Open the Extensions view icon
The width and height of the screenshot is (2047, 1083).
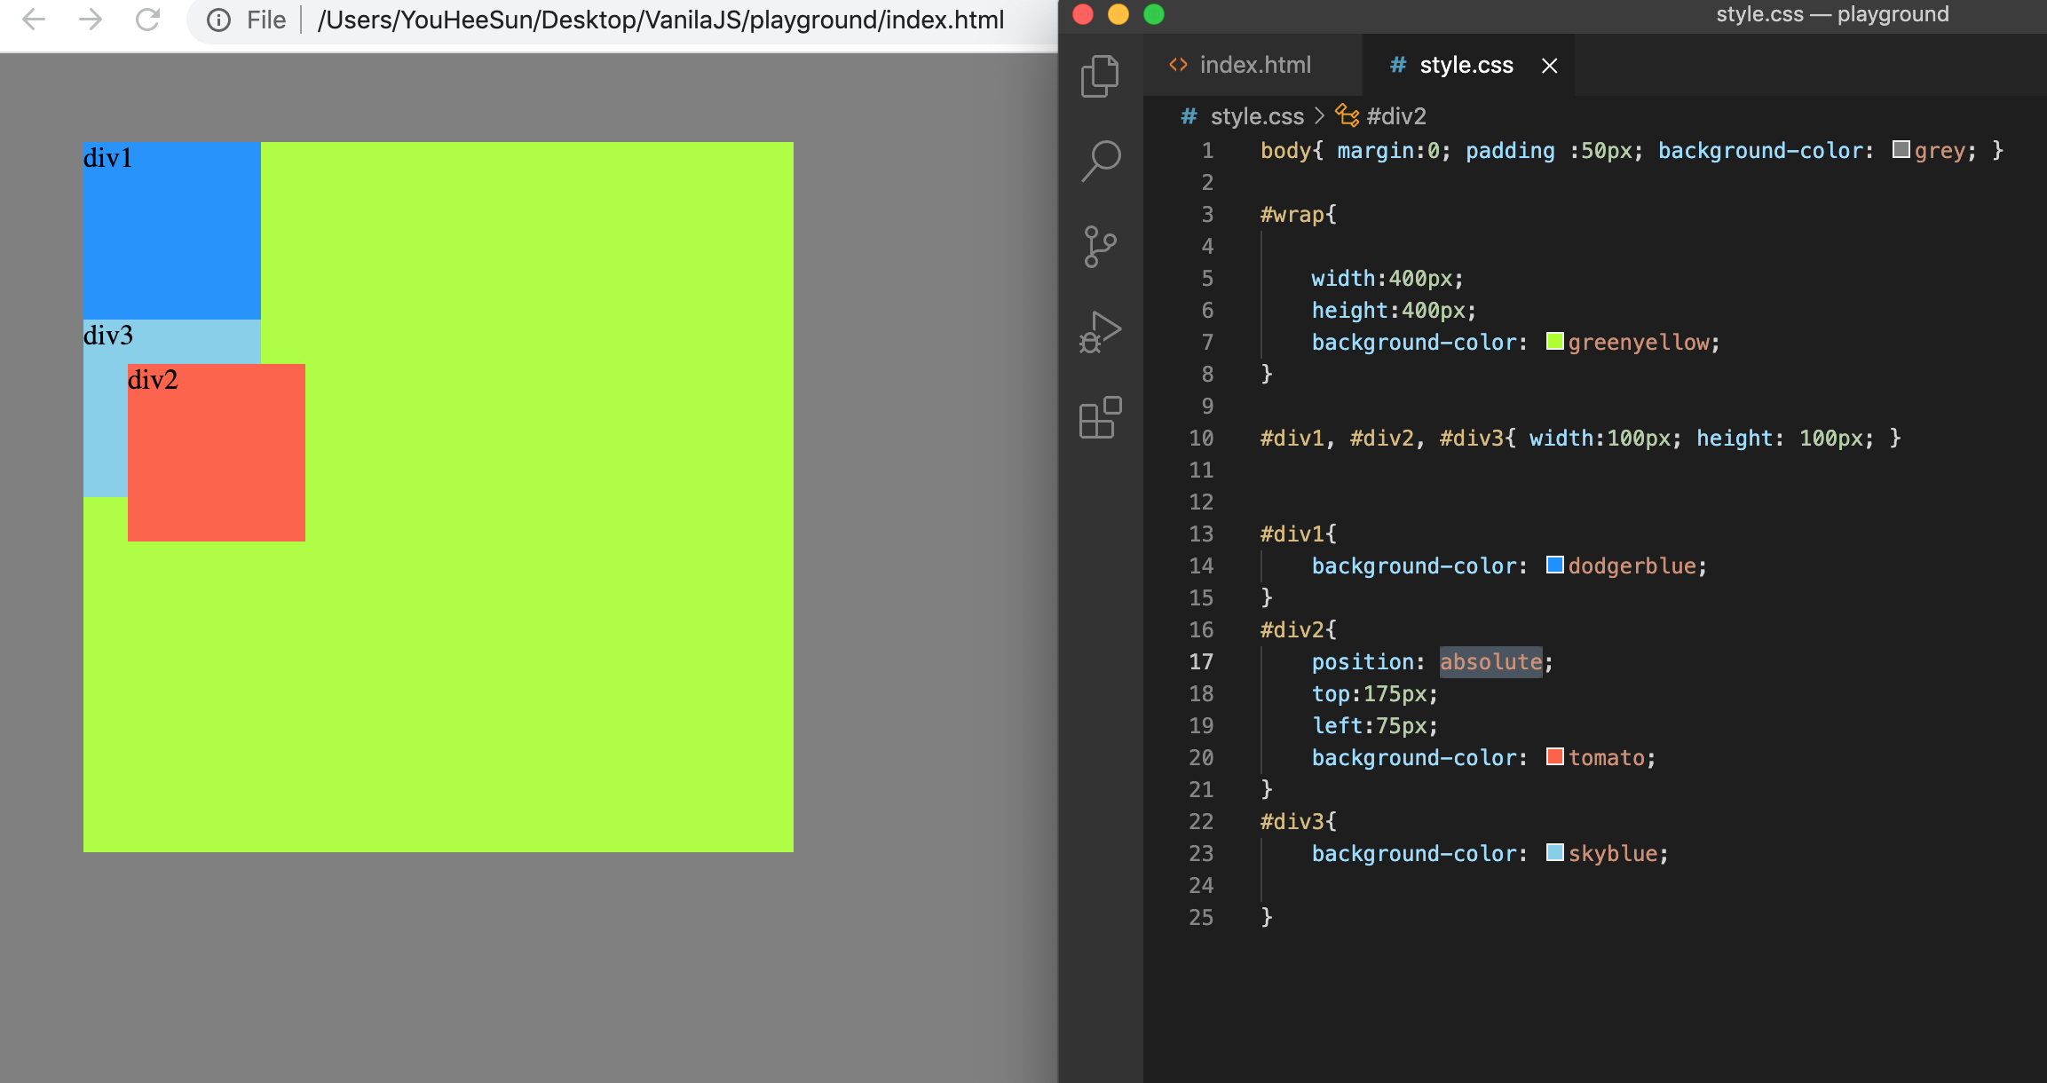[1101, 417]
